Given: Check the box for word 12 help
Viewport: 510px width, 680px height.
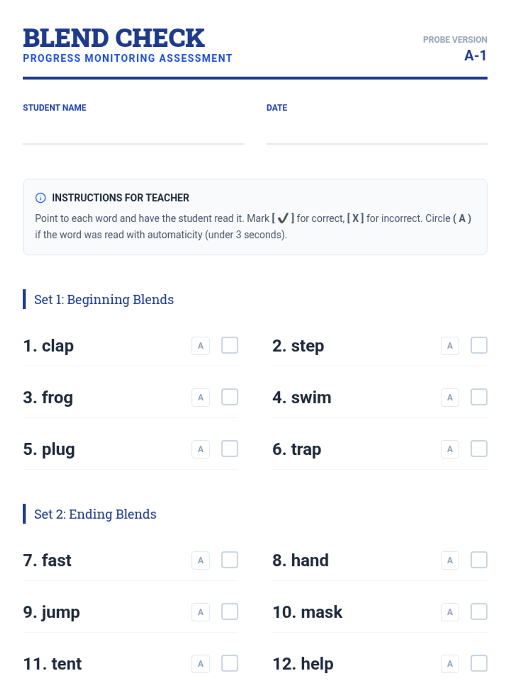Looking at the screenshot, I should pyautogui.click(x=479, y=663).
